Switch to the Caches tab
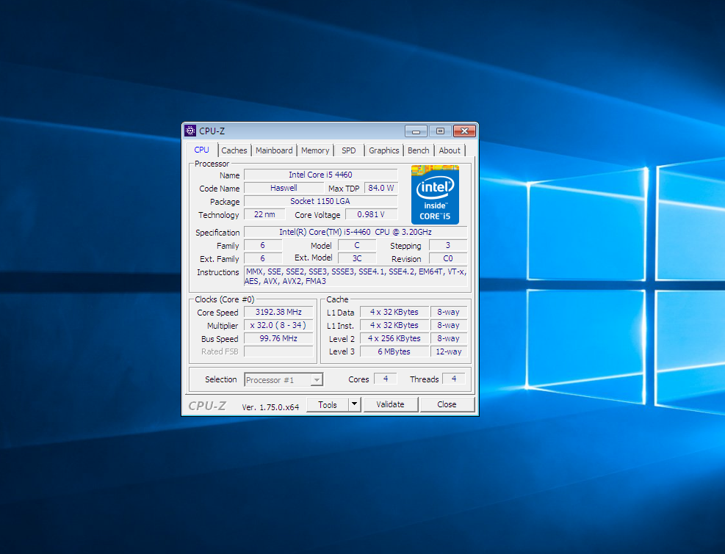This screenshot has width=725, height=554. (234, 150)
